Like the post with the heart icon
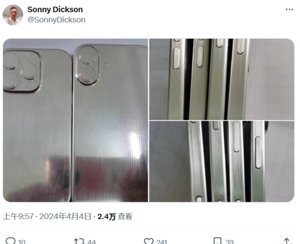This screenshot has width=300, height=244. coord(149,241)
